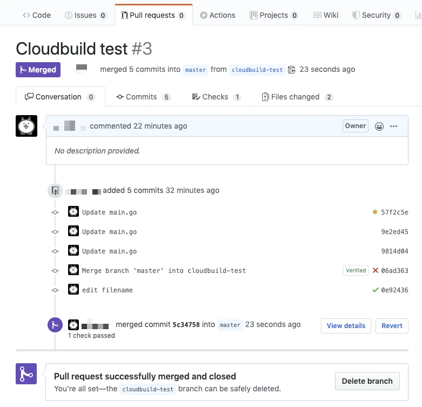Switch to the Conversation tab
The height and width of the screenshot is (407, 422).
61,97
